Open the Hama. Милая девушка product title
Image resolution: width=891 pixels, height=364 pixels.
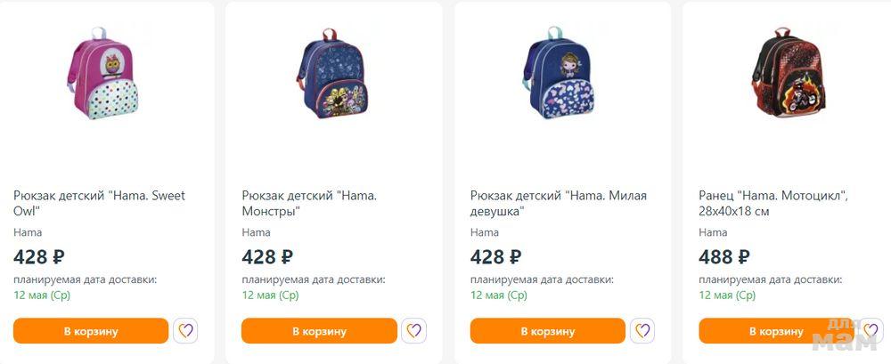558,203
